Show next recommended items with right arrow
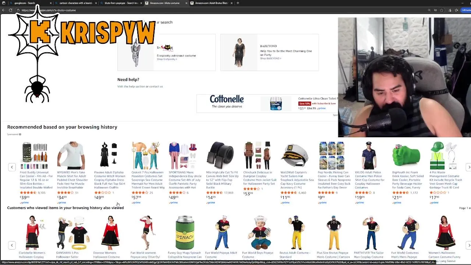The height and width of the screenshot is (265, 471). (x=469, y=167)
